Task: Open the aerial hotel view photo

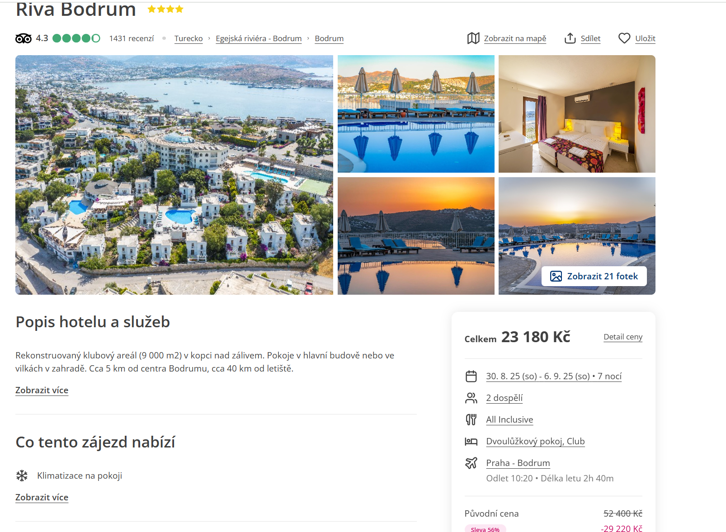Action: click(x=174, y=175)
